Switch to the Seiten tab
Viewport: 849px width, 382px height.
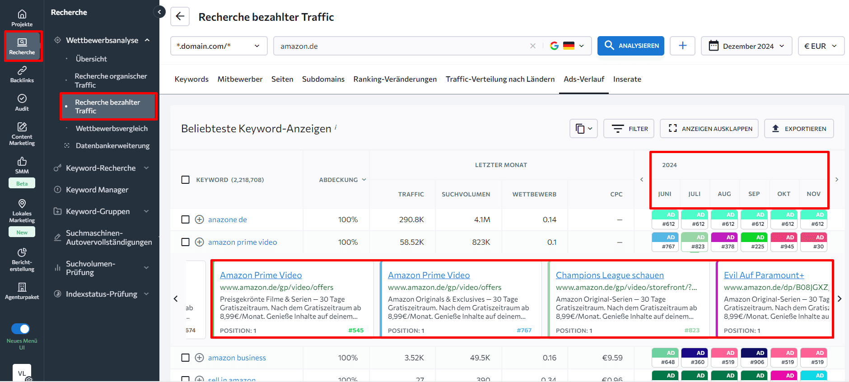pos(282,79)
